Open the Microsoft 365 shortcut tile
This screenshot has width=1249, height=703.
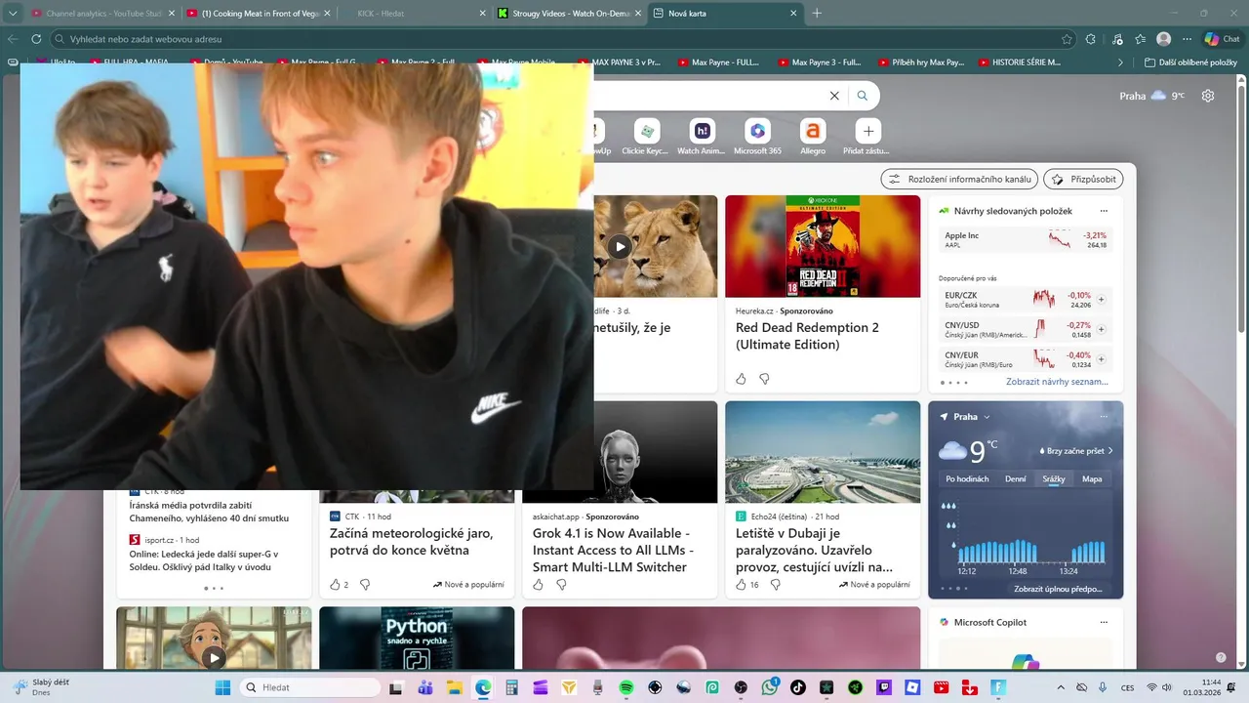coord(757,137)
